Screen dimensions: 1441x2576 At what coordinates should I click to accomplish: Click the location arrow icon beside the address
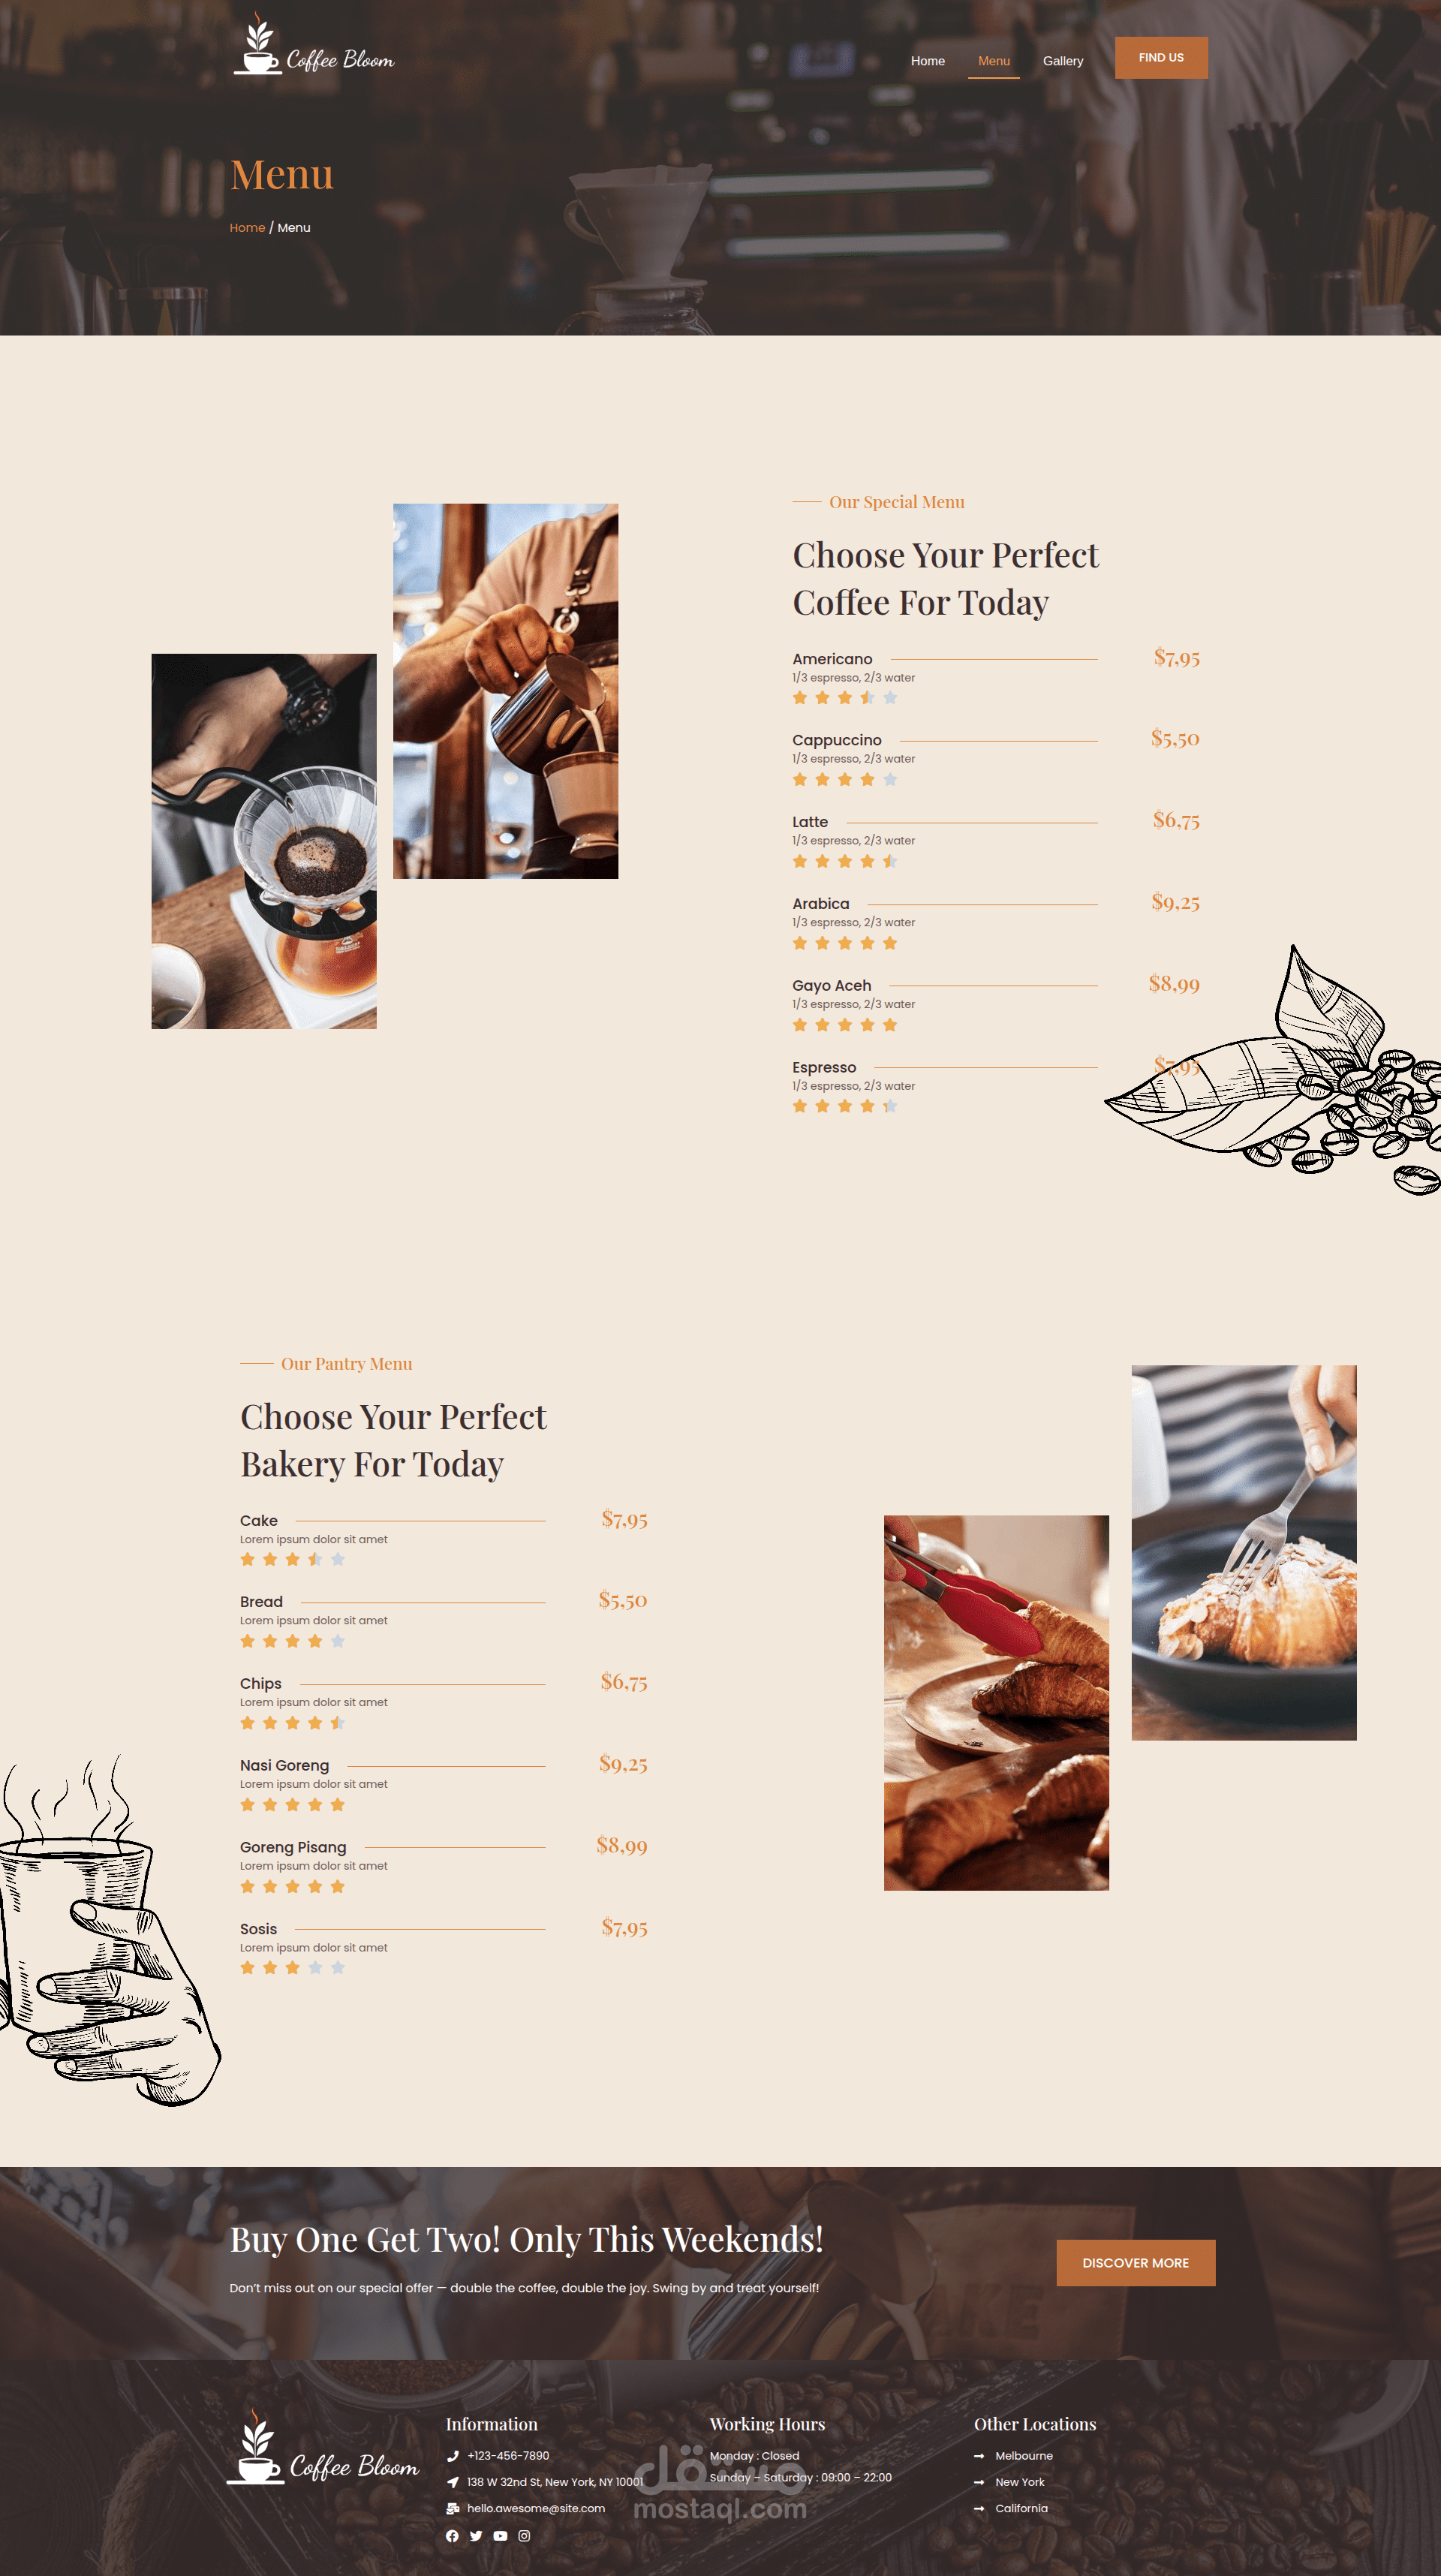(452, 2482)
